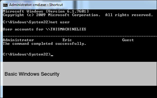
Task: Select the 'Eric' account name
Action: click(x=67, y=40)
